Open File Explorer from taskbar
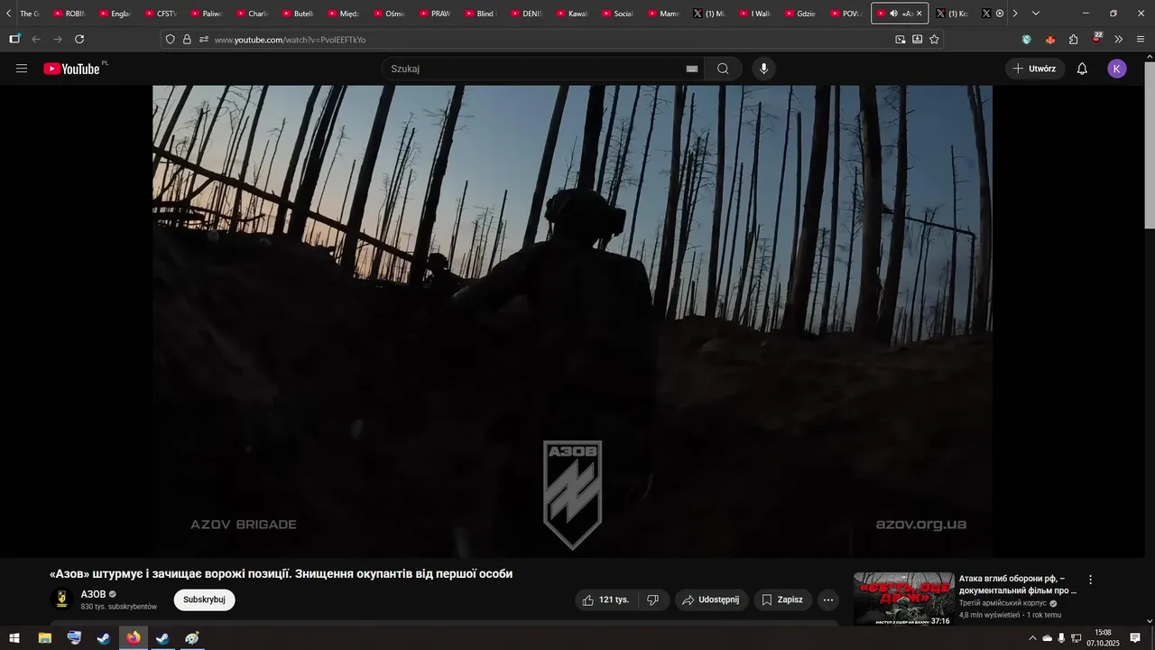Screen dimensions: 1155x650 pyautogui.click(x=44, y=638)
